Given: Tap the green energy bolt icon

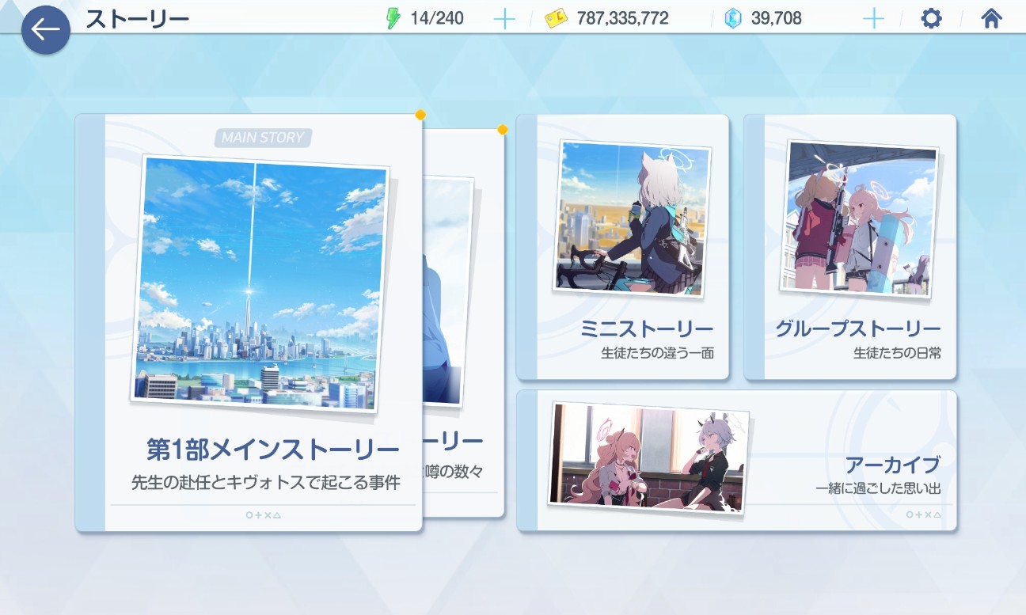Looking at the screenshot, I should click(x=393, y=18).
